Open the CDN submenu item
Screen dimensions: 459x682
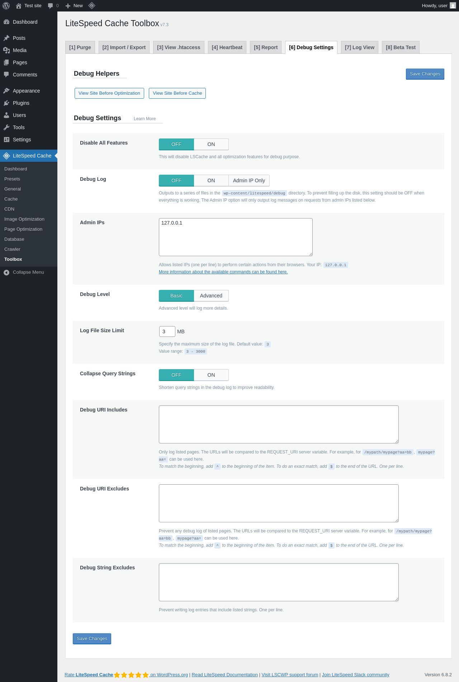tap(29, 209)
